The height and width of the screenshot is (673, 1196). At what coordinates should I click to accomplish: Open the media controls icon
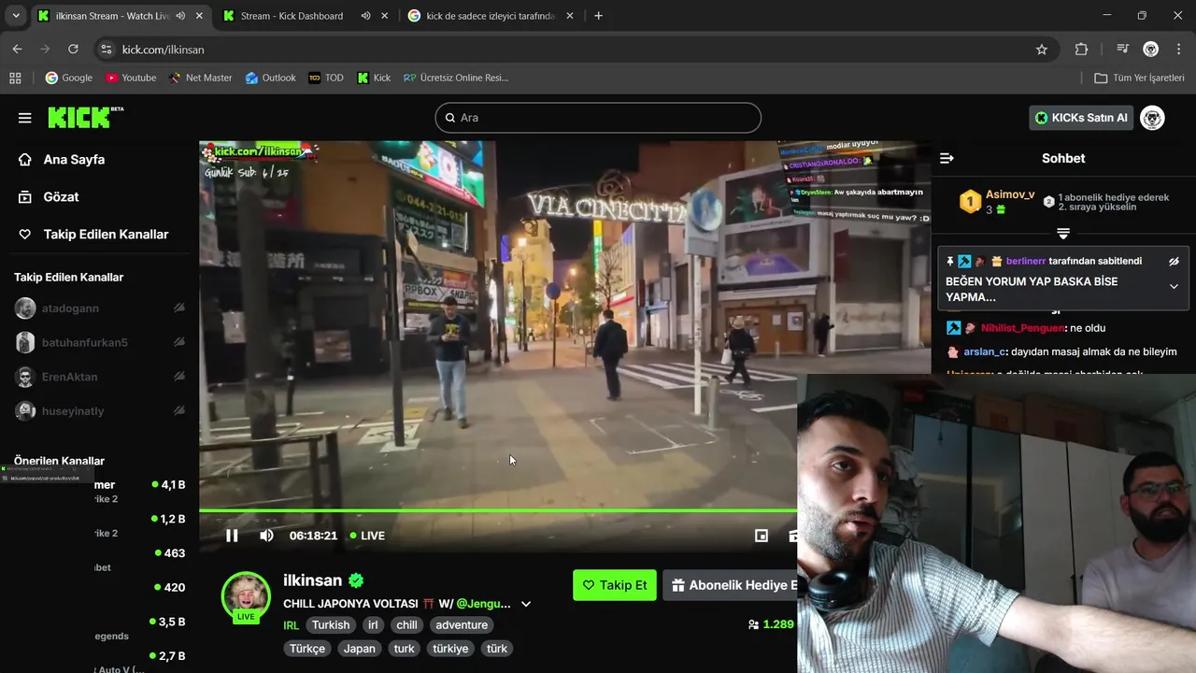(x=1122, y=50)
